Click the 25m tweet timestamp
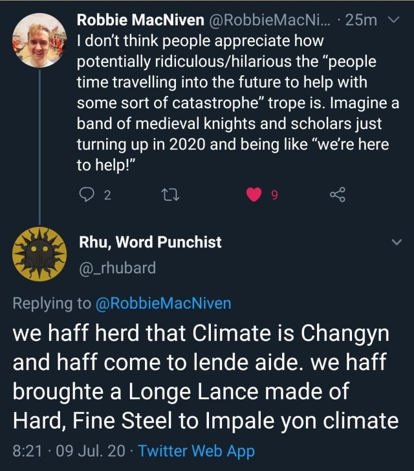414x471 pixels. coord(362,21)
